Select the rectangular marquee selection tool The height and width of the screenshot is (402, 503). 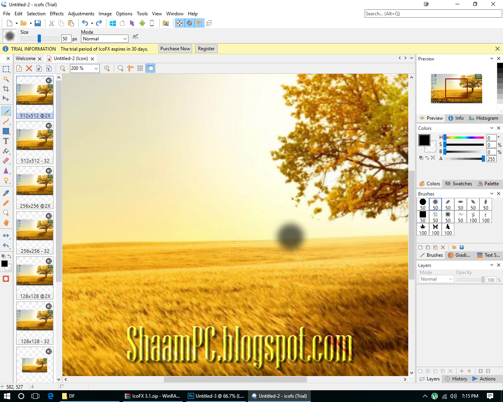[6, 69]
